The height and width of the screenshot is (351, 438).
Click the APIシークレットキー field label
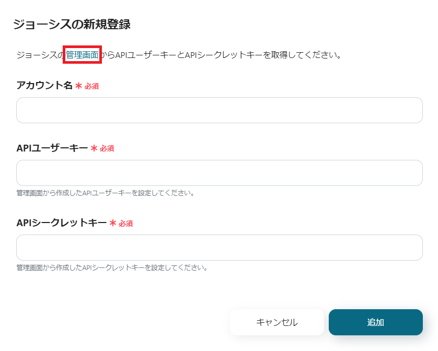[x=61, y=223]
